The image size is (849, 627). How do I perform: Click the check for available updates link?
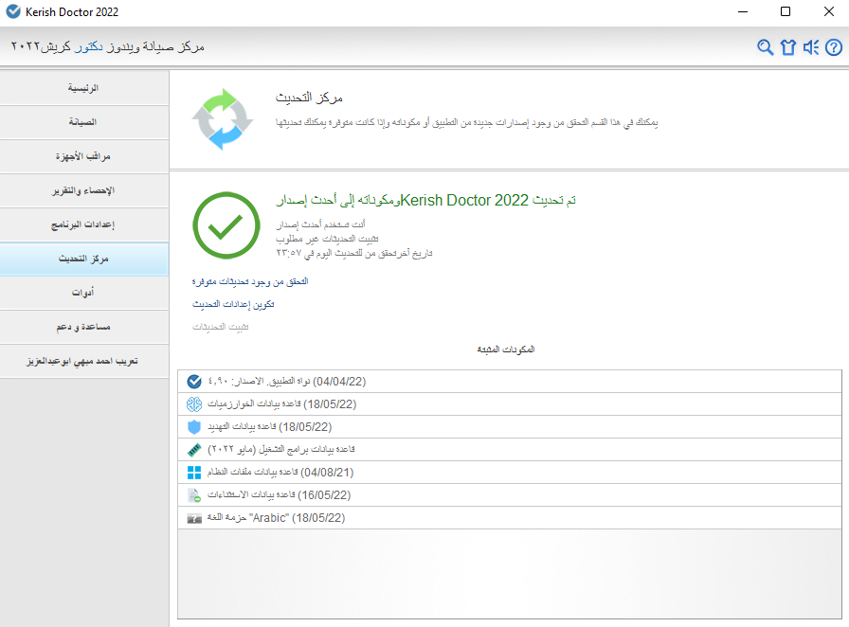(250, 281)
